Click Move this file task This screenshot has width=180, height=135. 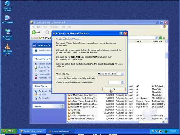coord(44,67)
